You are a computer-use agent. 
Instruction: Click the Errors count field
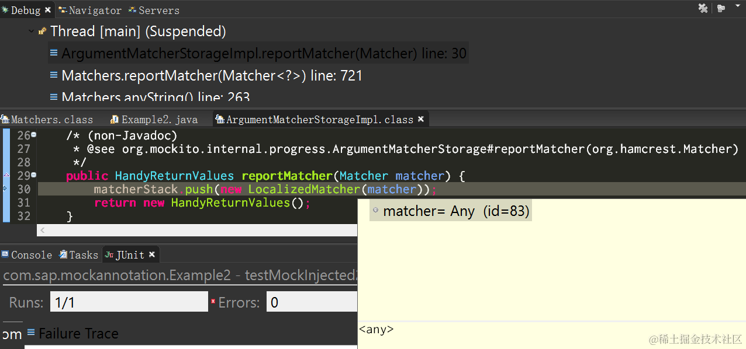coord(312,302)
